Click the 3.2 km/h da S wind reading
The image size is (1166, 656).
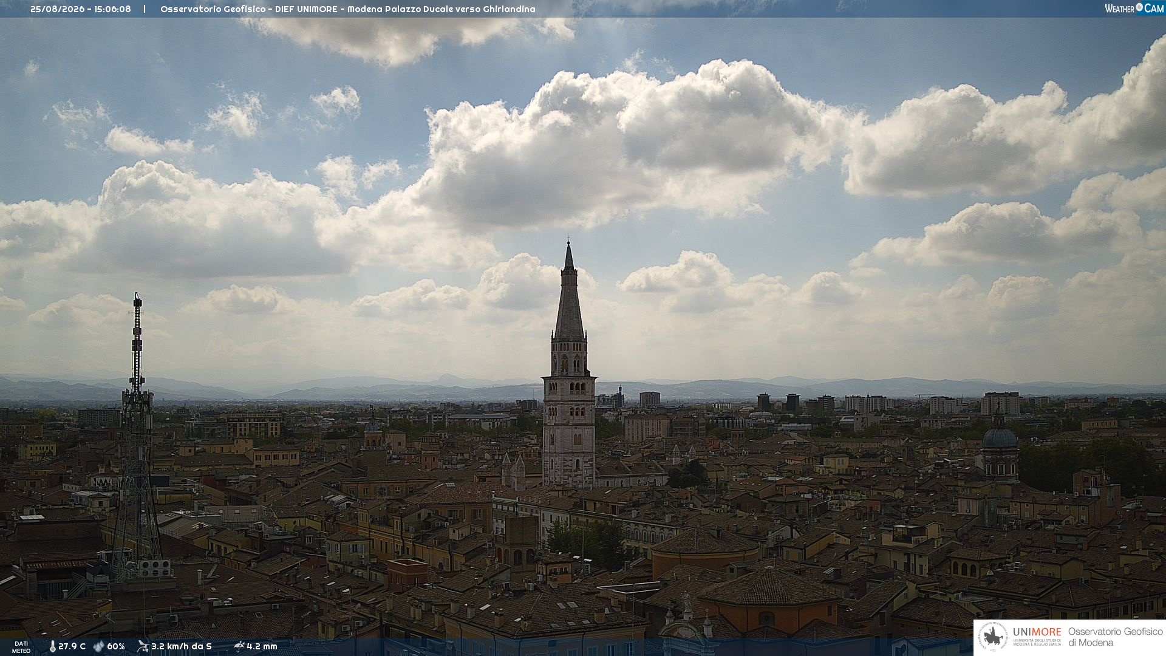181,646
